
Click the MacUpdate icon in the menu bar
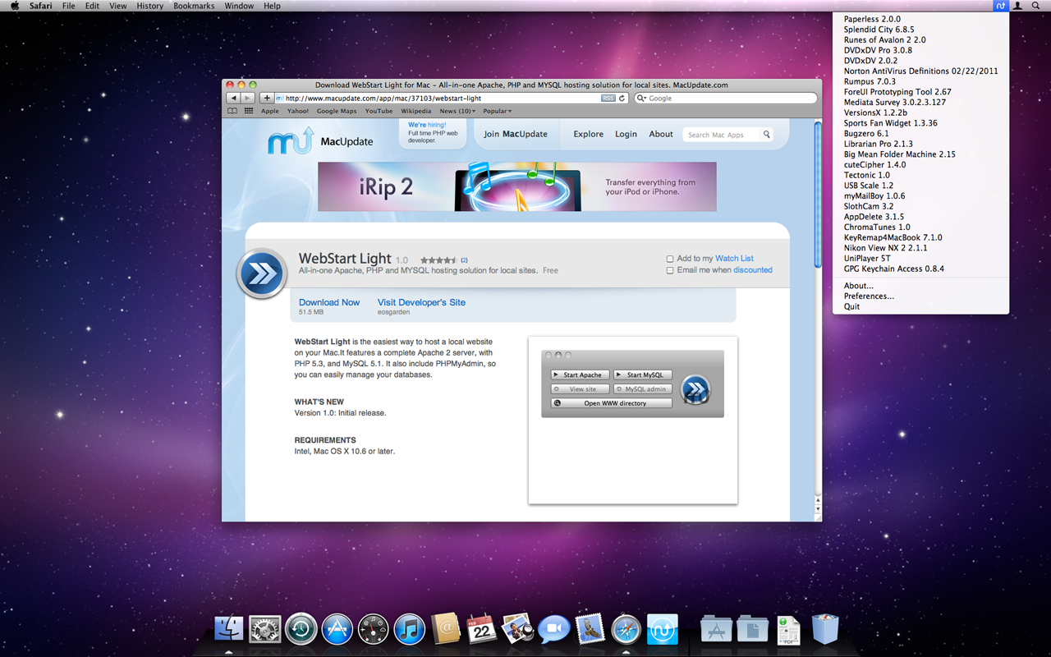tap(1000, 6)
